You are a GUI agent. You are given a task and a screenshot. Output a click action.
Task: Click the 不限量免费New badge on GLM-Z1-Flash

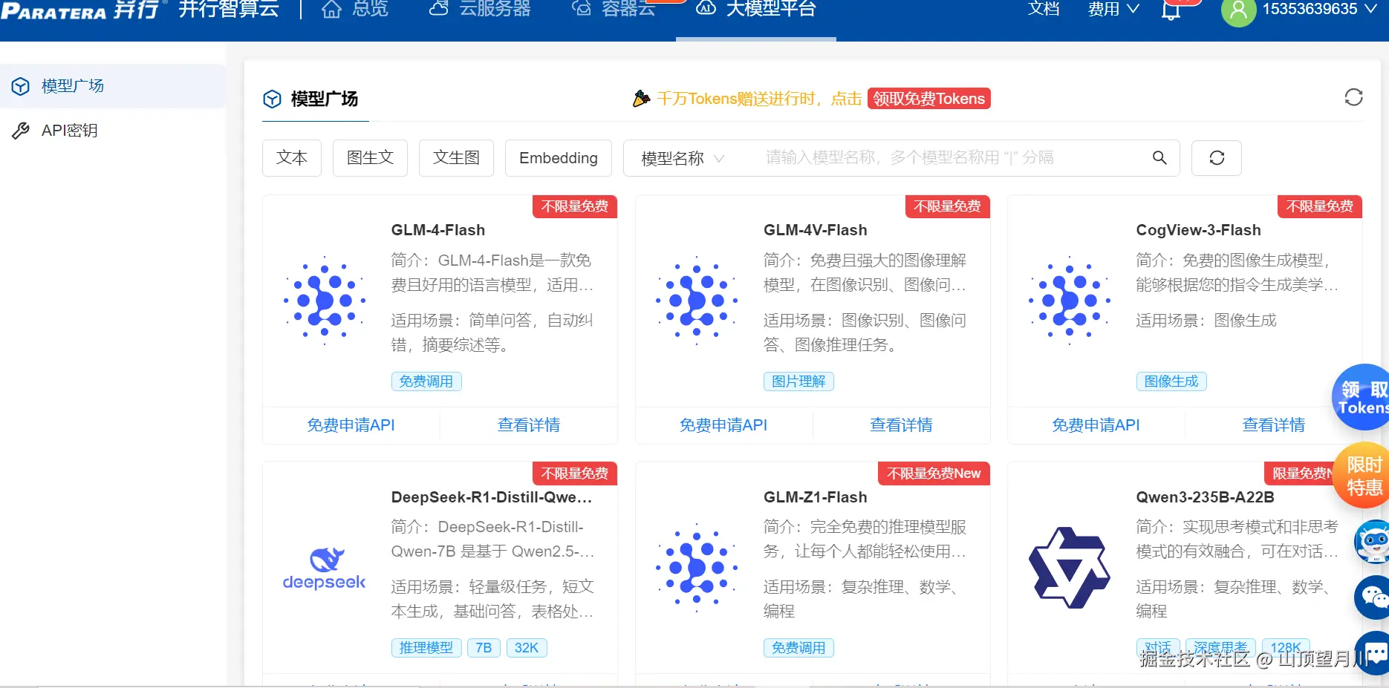click(934, 474)
